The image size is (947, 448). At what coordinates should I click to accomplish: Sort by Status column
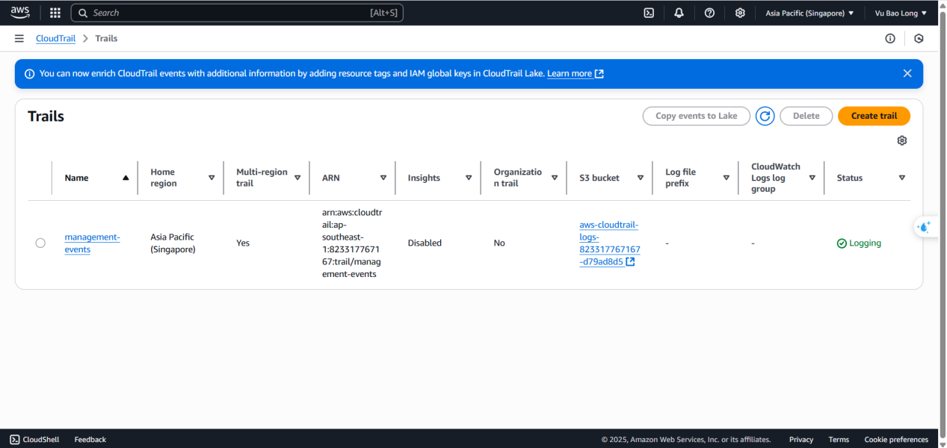coord(902,178)
